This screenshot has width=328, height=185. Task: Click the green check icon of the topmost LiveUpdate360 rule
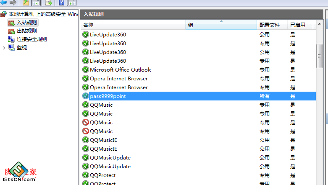(86, 34)
